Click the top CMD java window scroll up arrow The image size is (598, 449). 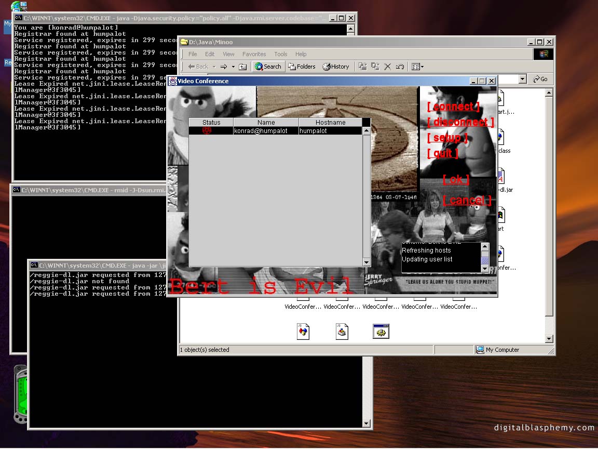point(351,28)
